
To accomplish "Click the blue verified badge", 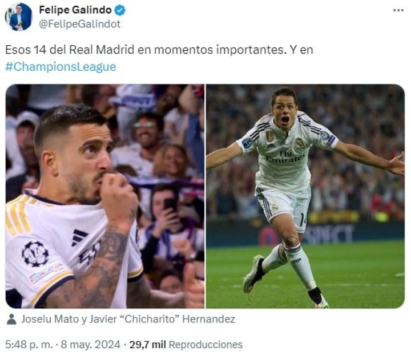I will pos(120,10).
